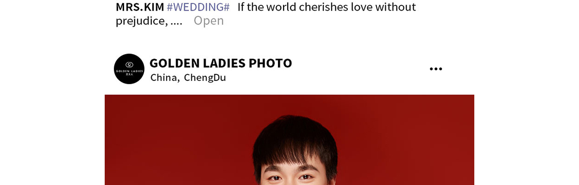579x185 pixels.
Task: Click the word "PHOTO" in the account title
Action: (x=270, y=63)
